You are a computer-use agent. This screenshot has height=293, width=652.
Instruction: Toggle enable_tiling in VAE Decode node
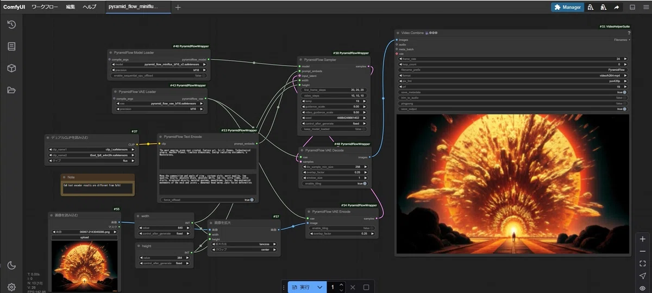(x=365, y=183)
